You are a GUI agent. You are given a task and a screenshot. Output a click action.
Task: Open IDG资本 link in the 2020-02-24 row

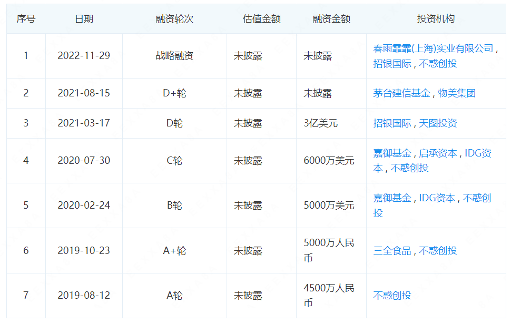point(437,198)
